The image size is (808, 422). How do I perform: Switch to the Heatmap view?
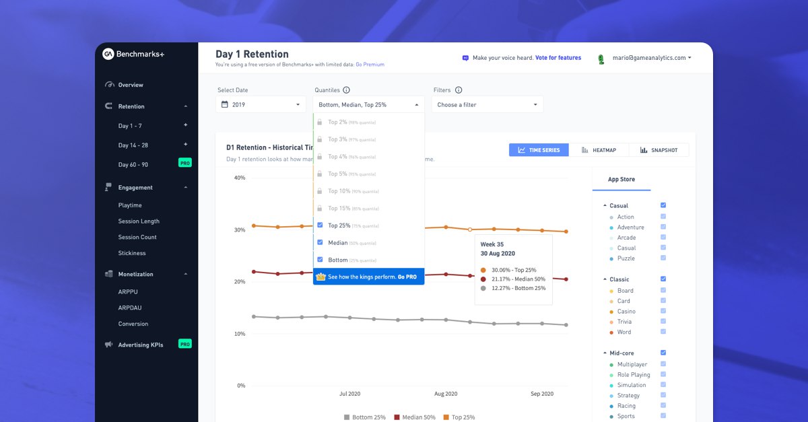click(x=599, y=150)
